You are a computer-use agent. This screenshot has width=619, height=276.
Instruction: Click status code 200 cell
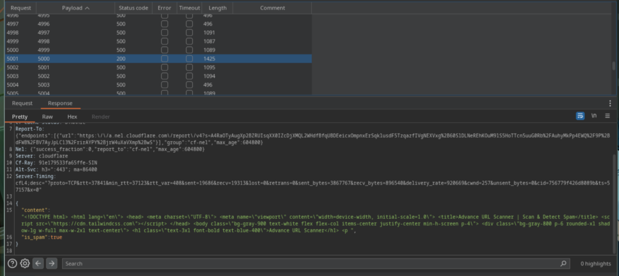point(121,58)
